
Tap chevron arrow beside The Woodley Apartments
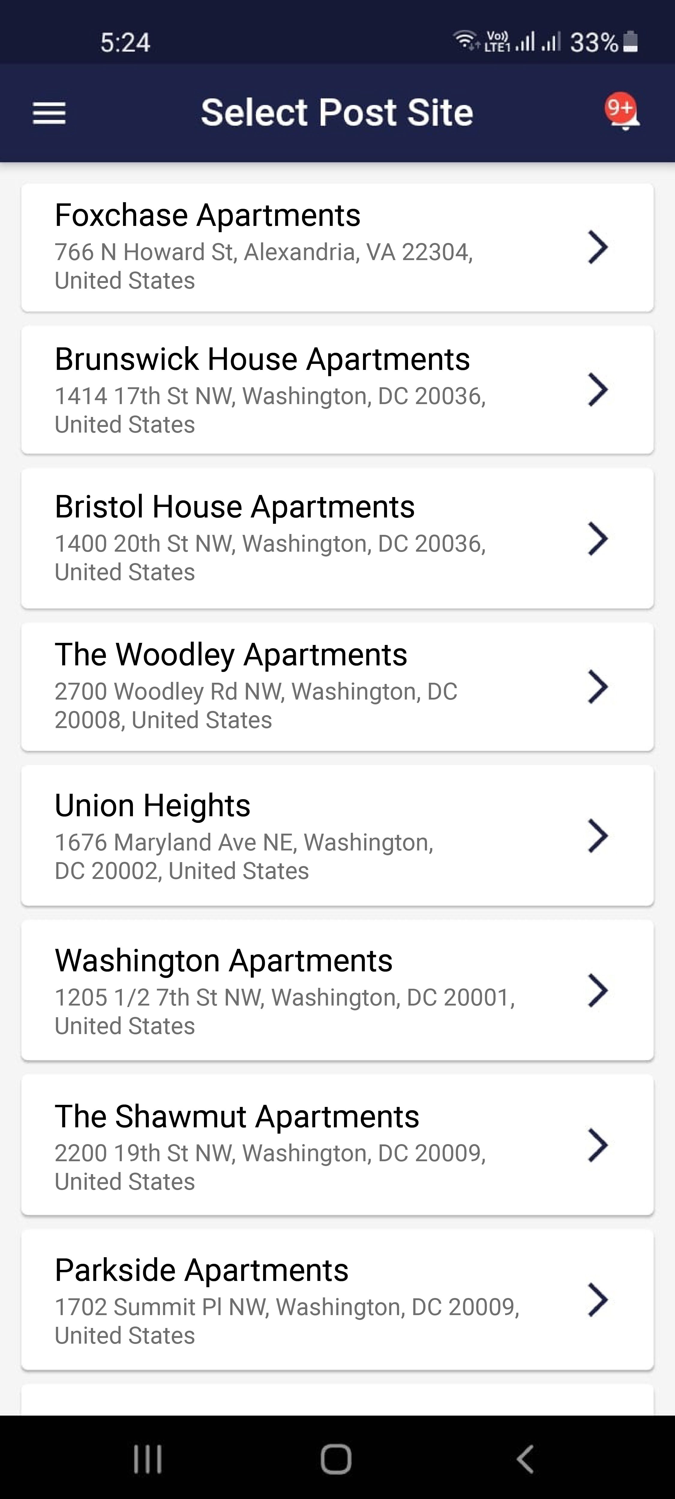[598, 687]
